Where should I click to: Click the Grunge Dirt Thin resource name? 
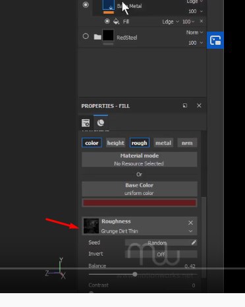[119, 231]
